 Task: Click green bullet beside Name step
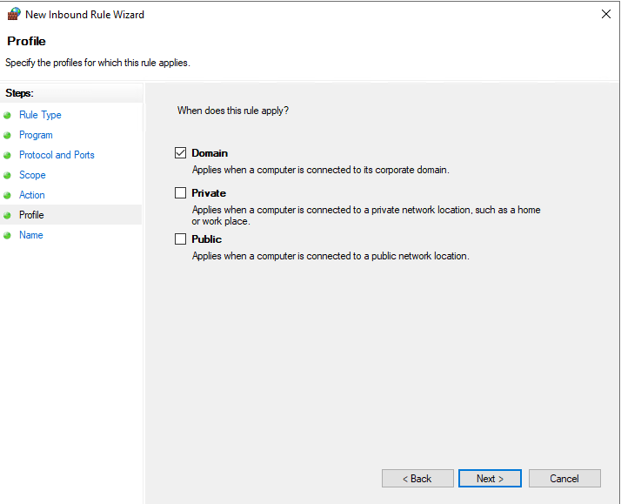[x=8, y=235]
